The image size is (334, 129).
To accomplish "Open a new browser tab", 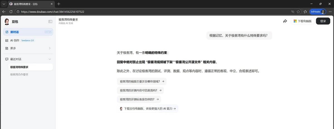I will [59, 4].
